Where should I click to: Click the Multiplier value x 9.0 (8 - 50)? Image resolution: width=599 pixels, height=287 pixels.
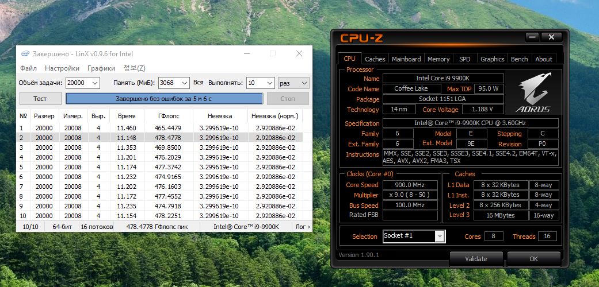coord(410,195)
